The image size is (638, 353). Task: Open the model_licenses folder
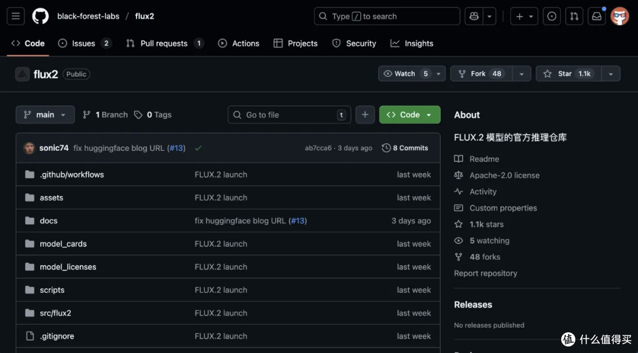68,267
